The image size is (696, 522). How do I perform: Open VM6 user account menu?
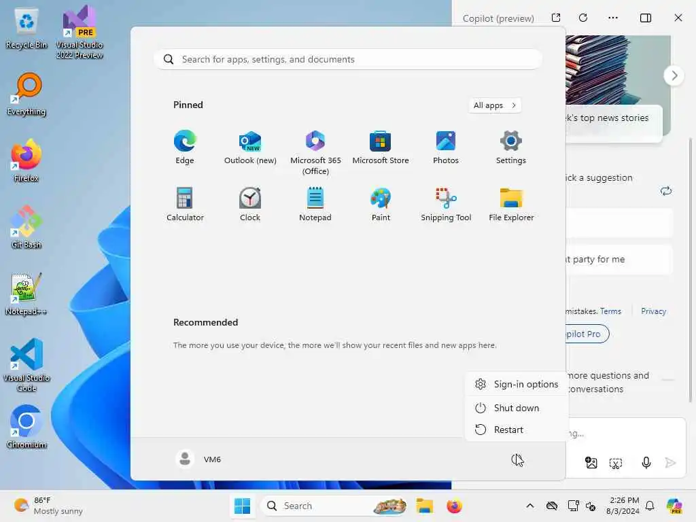point(198,459)
